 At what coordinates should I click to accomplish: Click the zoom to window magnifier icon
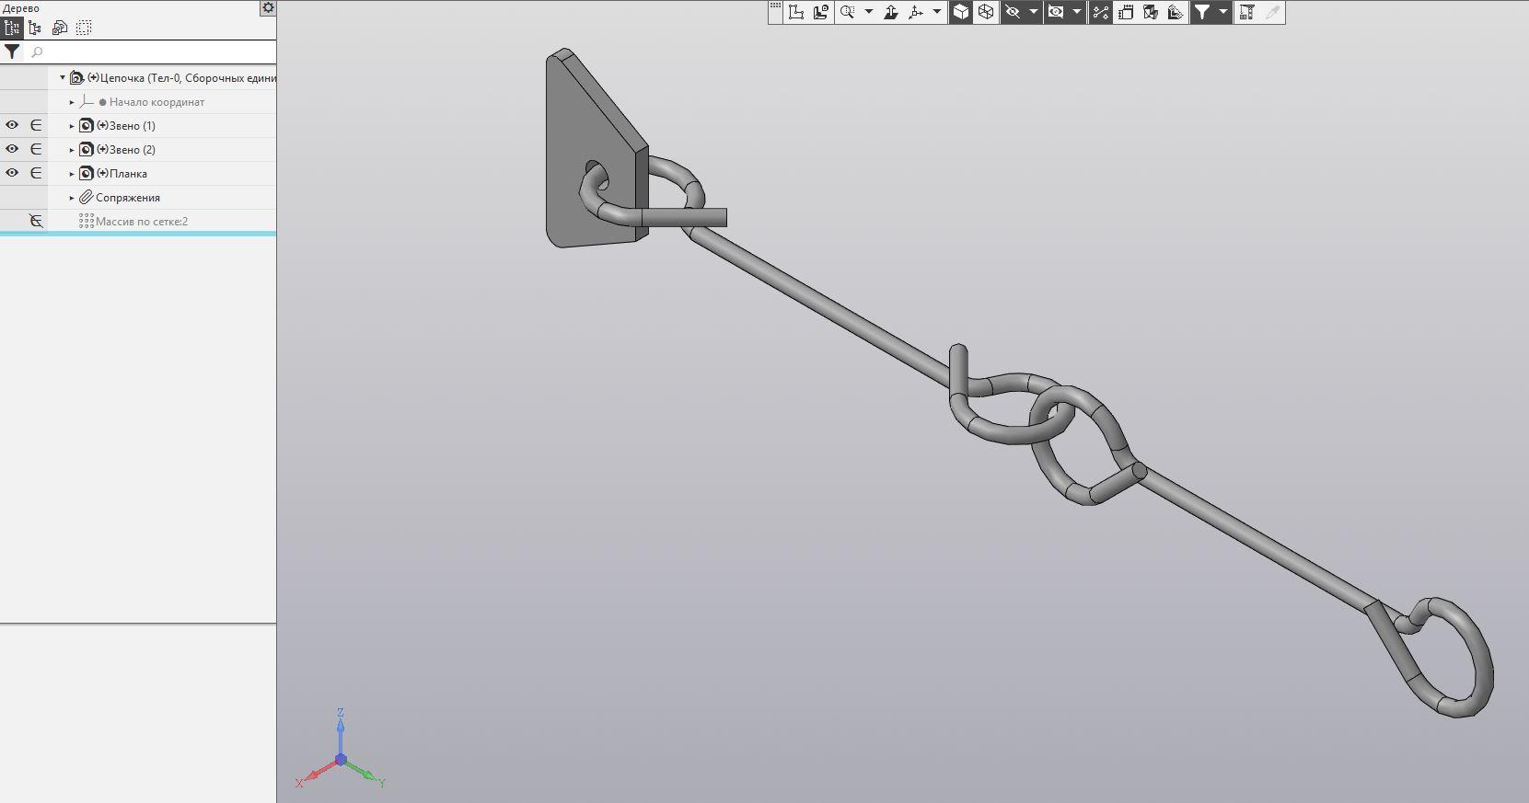pyautogui.click(x=847, y=12)
